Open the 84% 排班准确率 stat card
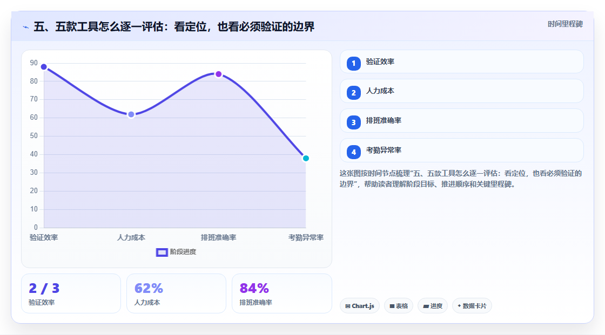This screenshot has width=605, height=335. tap(281, 293)
